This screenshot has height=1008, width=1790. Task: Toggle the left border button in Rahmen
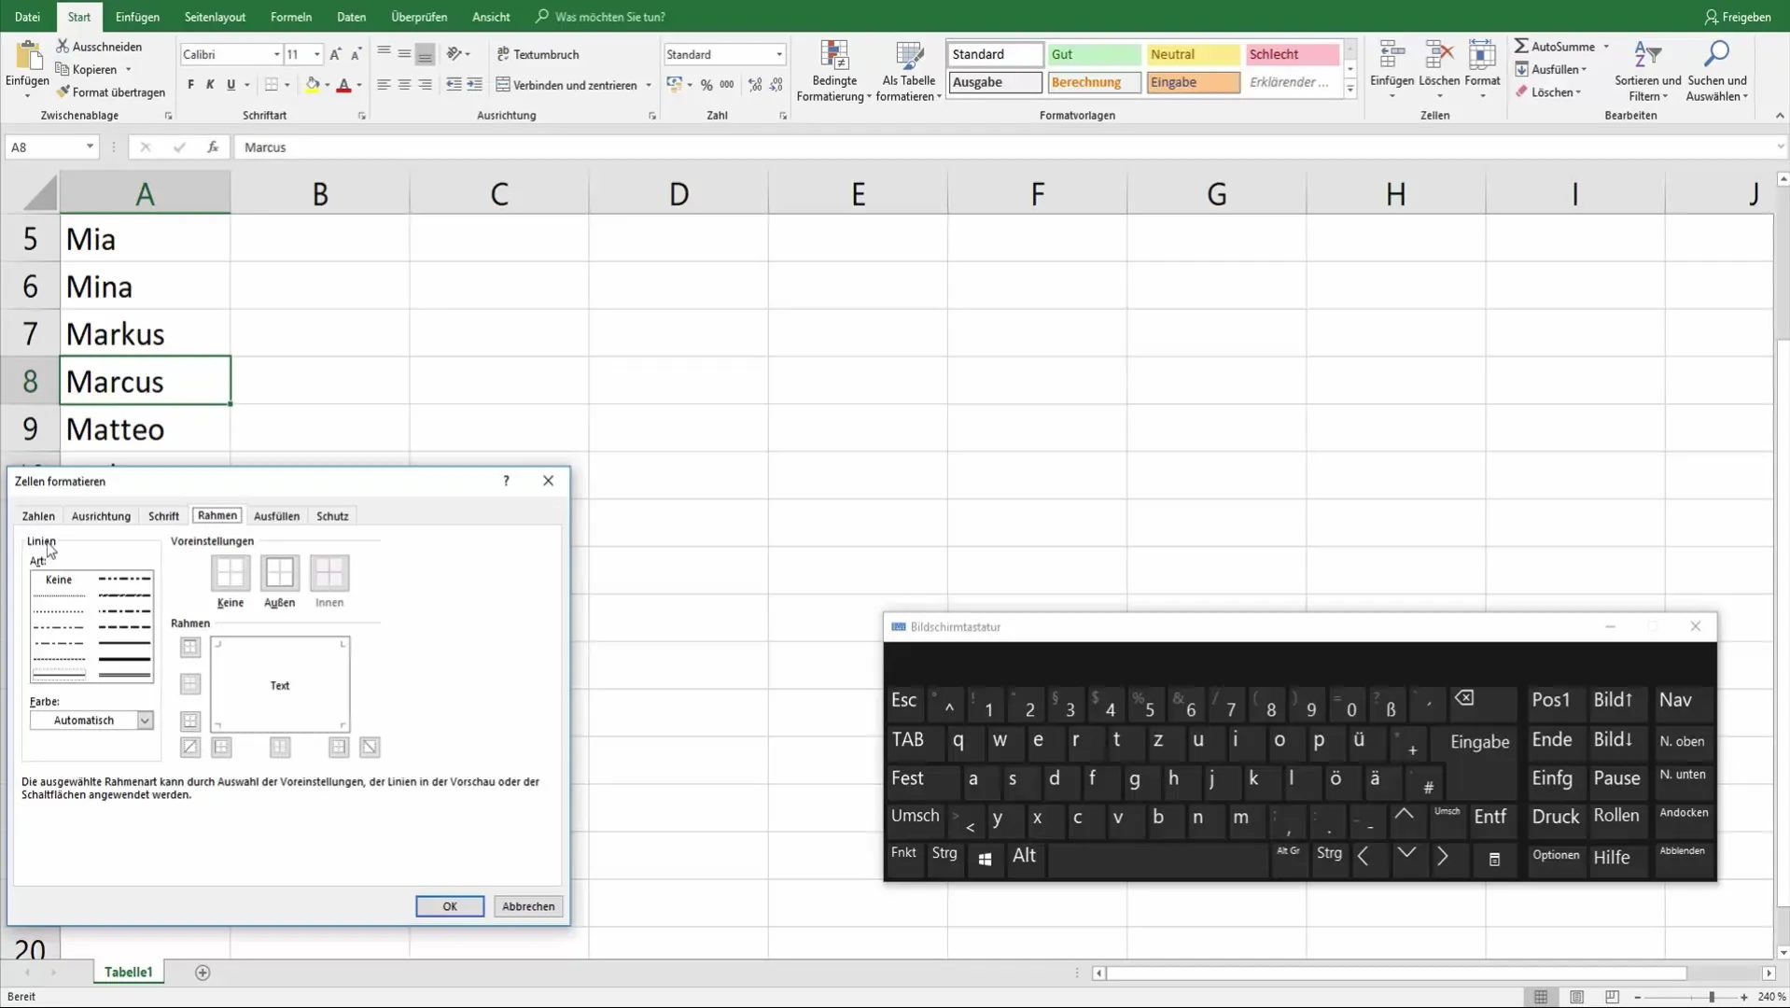[x=221, y=747]
